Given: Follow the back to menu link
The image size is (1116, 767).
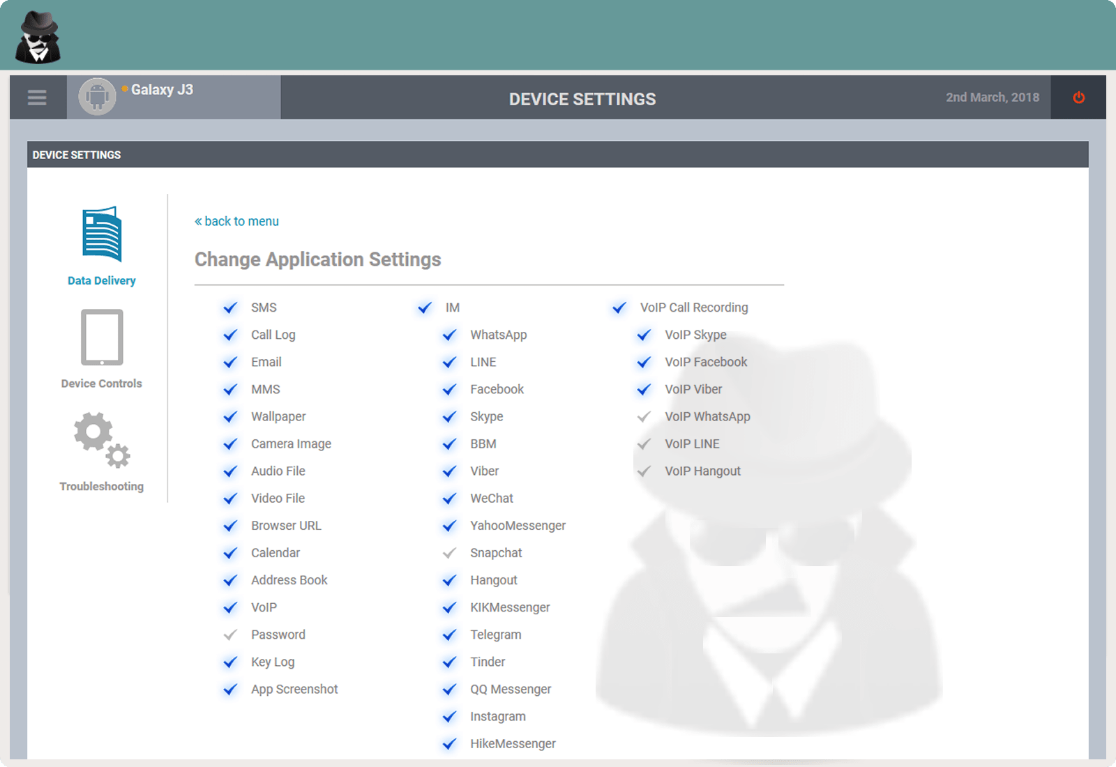Looking at the screenshot, I should tap(236, 221).
